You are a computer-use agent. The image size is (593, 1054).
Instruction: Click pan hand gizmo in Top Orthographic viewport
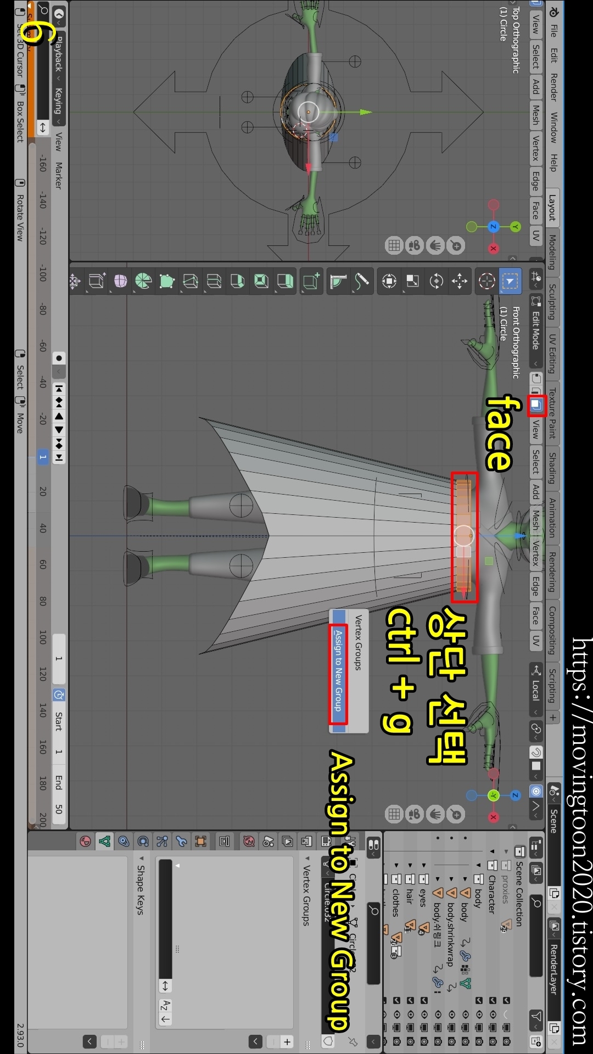(435, 245)
